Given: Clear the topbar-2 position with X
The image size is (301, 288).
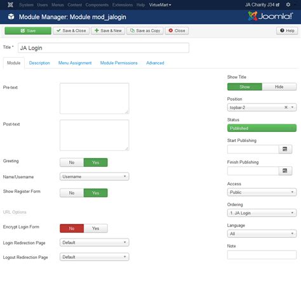Looking at the screenshot, I should [286, 107].
